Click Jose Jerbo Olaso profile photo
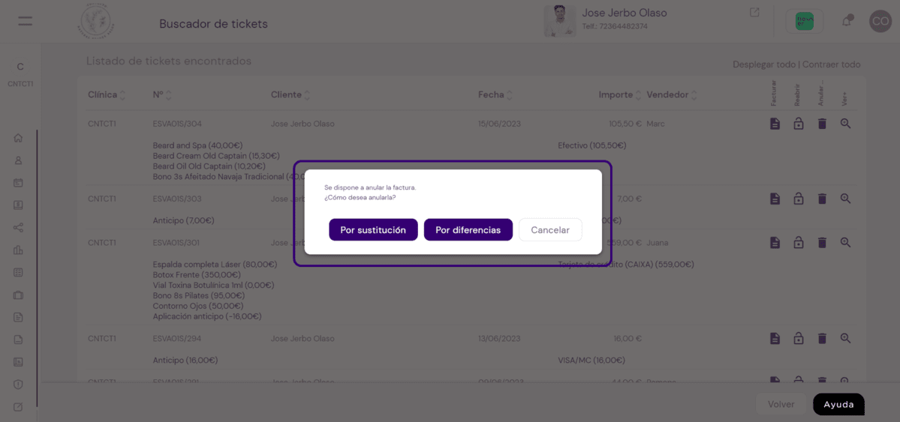 click(x=560, y=21)
